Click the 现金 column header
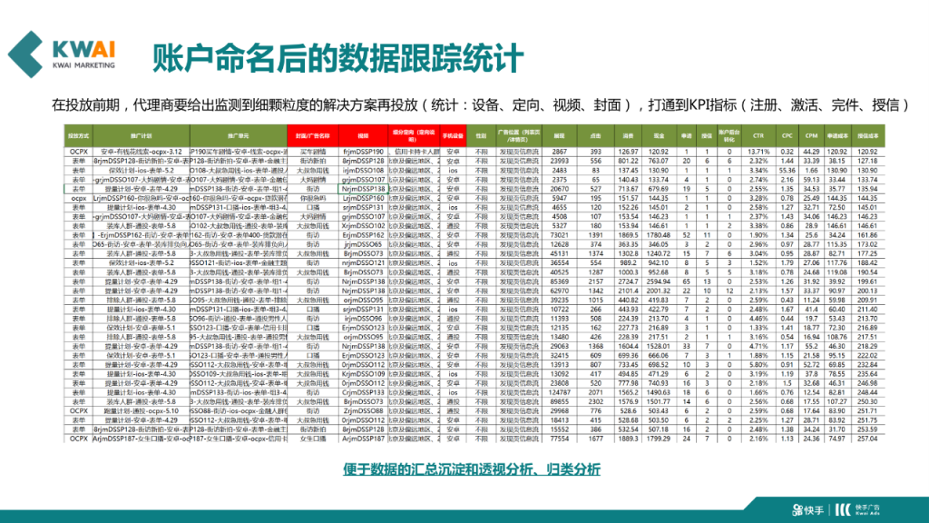This screenshot has height=523, width=929. pyautogui.click(x=659, y=136)
